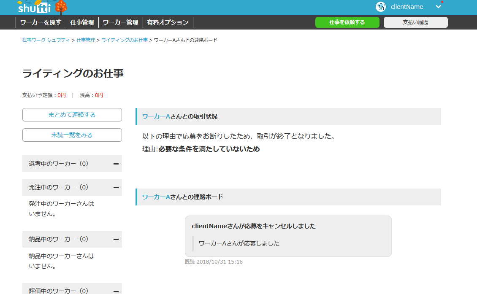Click the 既読 2018/10/31 15:16 timestamp
Viewport: 477px width, 294px height.
[x=214, y=262]
